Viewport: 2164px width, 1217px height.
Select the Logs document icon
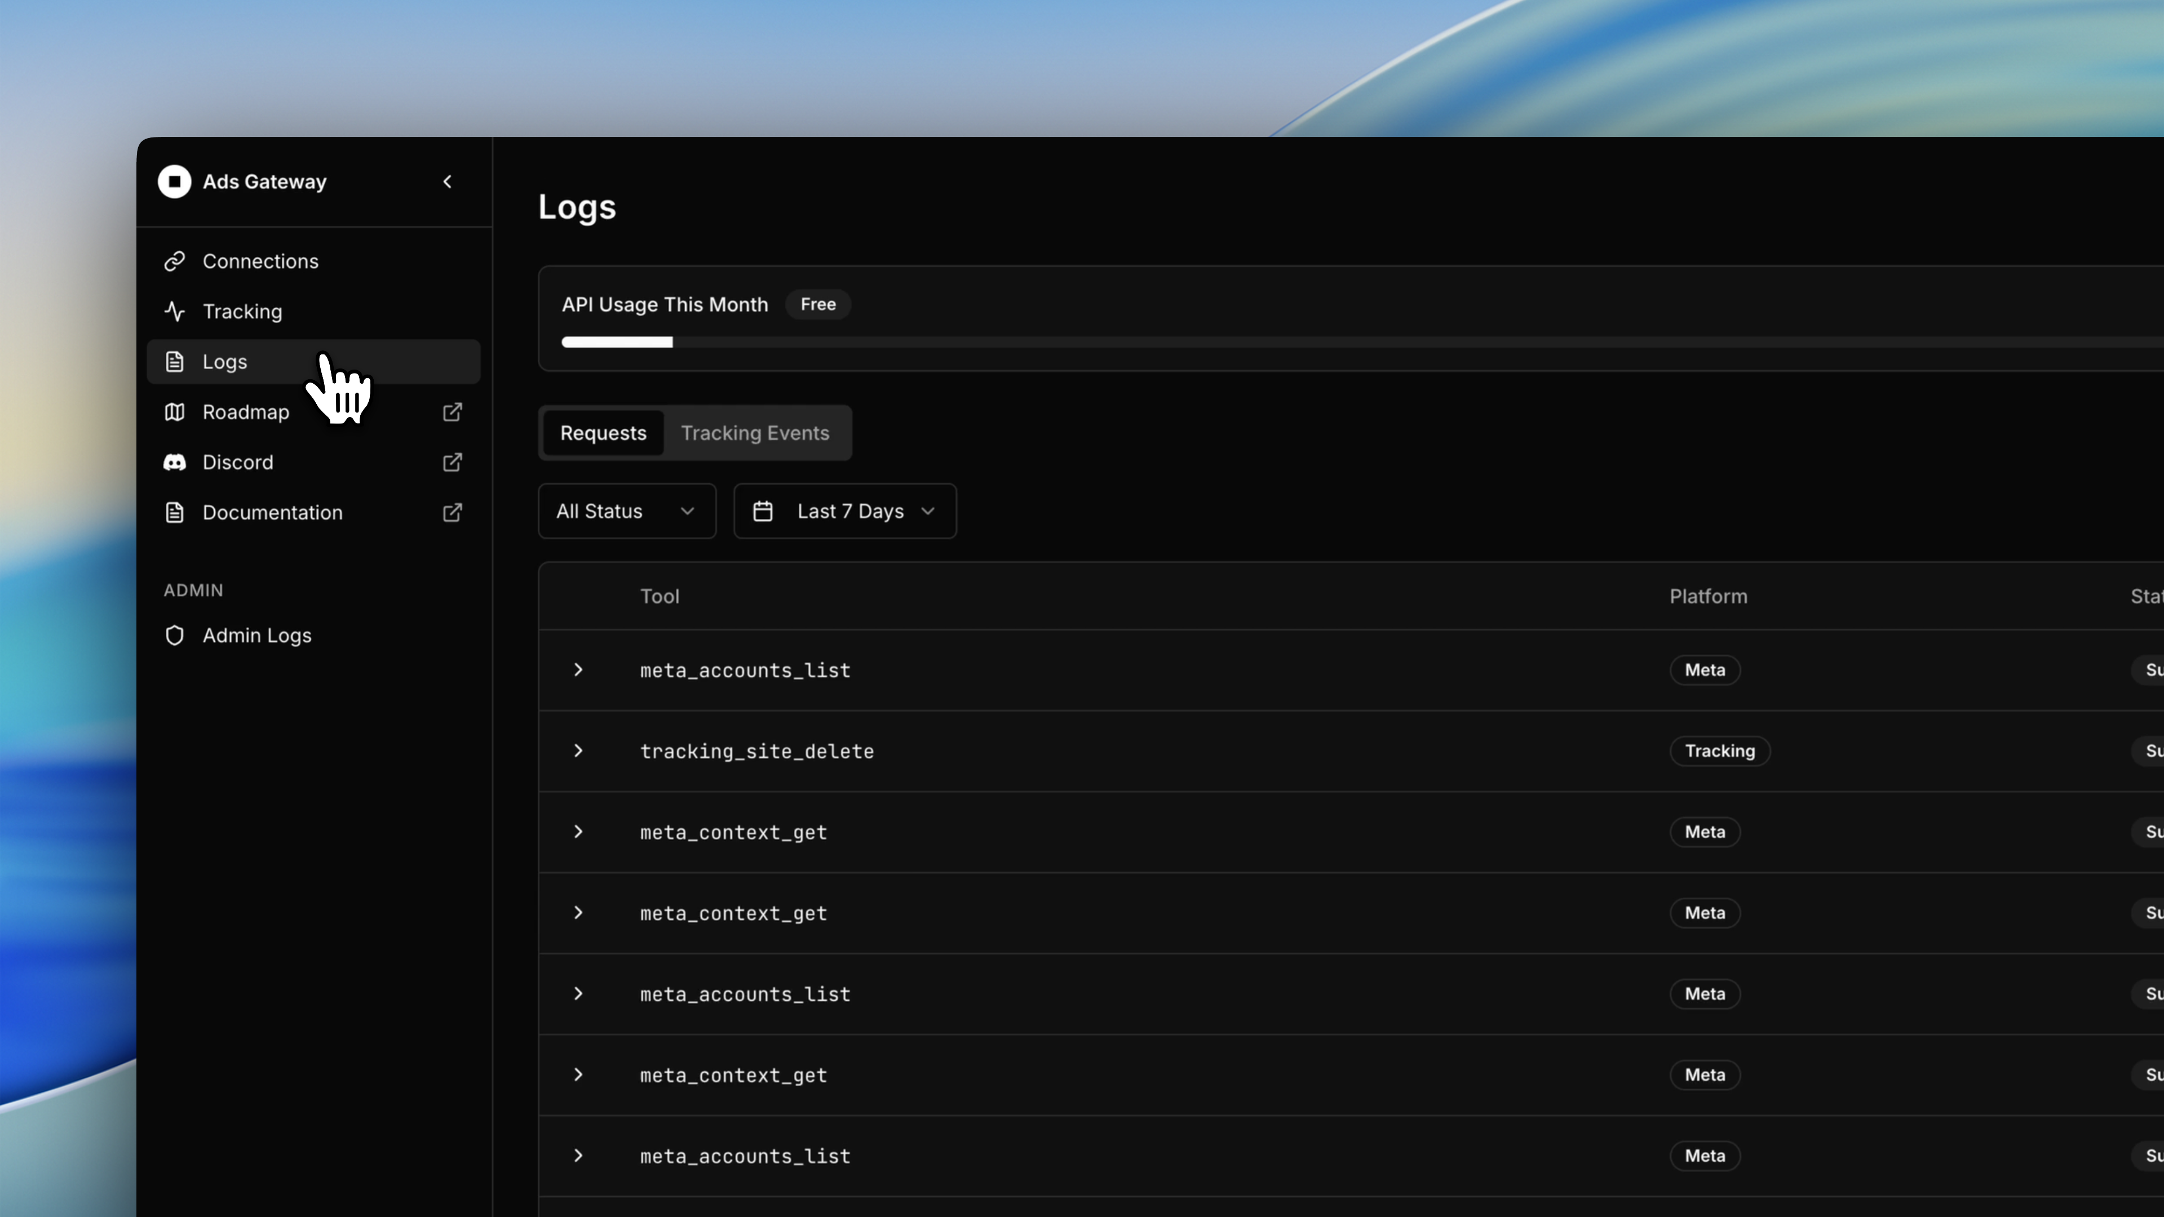coord(174,361)
